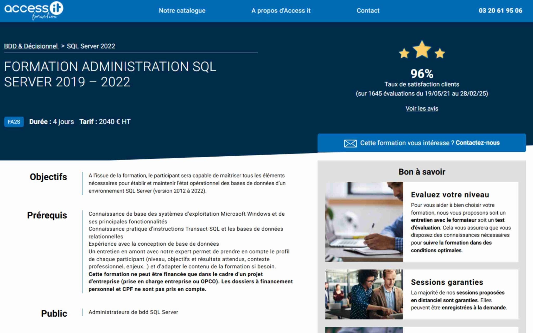Click the envelope icon in the contact banner
Image resolution: width=533 pixels, height=333 pixels.
350,143
